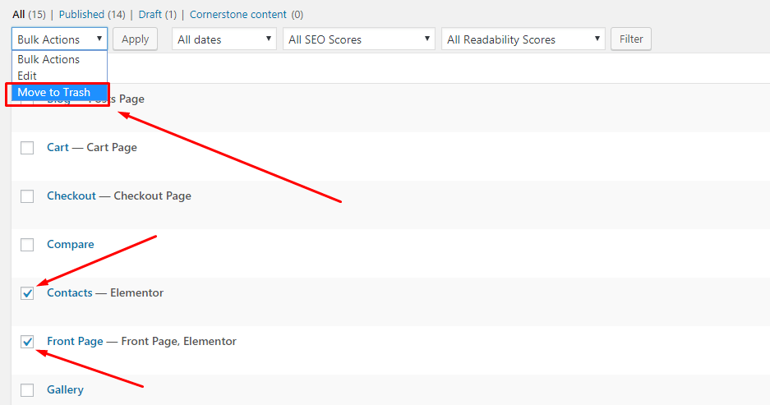Click the 'Cart Page' status text
Image resolution: width=770 pixels, height=405 pixels.
[x=112, y=147]
